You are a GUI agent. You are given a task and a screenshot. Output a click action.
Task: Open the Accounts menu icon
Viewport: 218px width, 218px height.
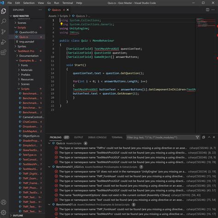pos(4,202)
